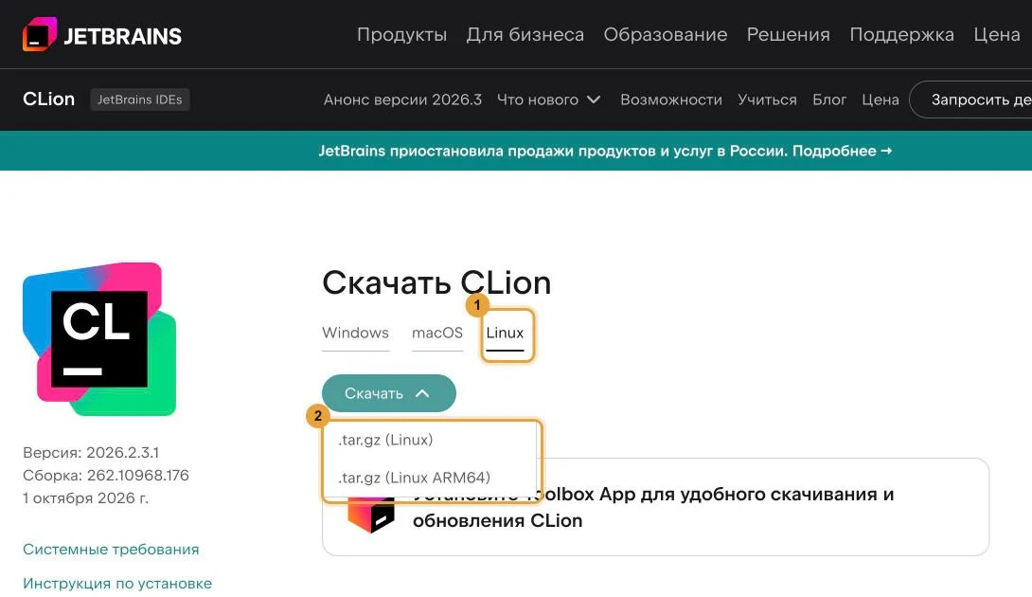
Task: Open the Подробнее link in teal banner
Action: coord(842,151)
